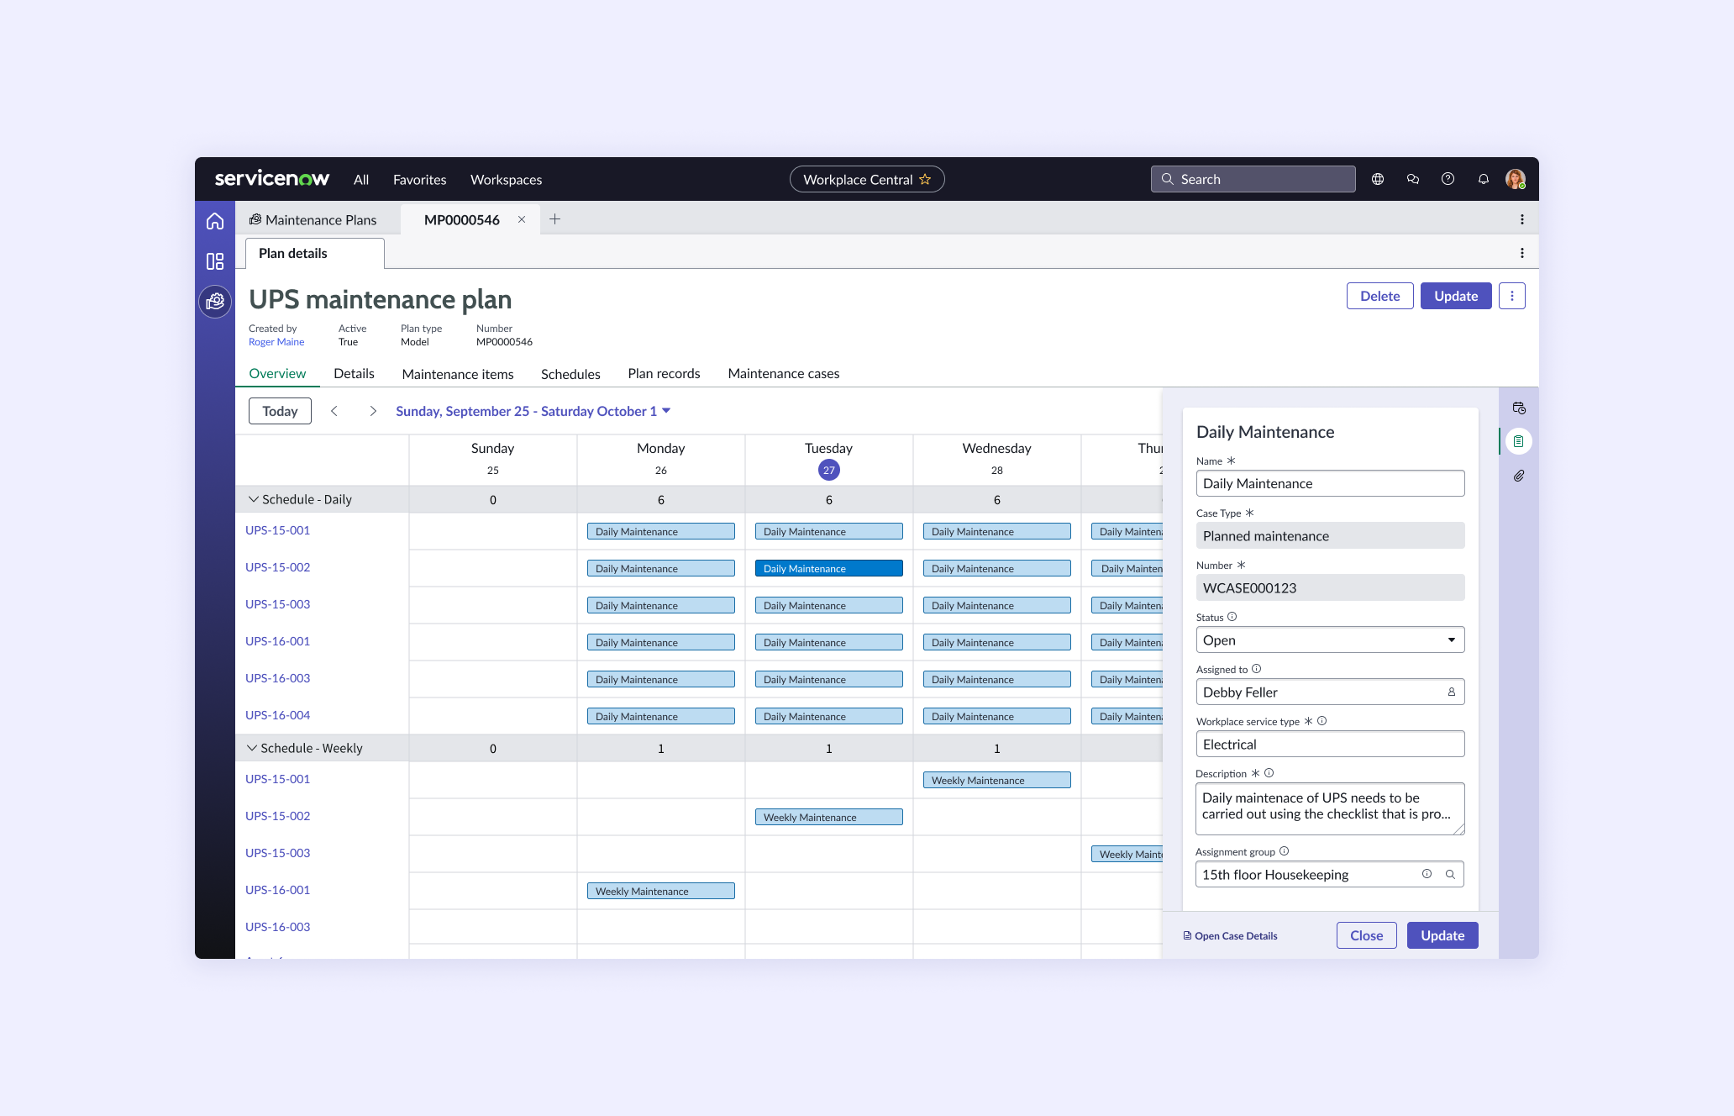Favorite Workplace Central with star icon
Screen dimensions: 1734x1116
coord(925,179)
